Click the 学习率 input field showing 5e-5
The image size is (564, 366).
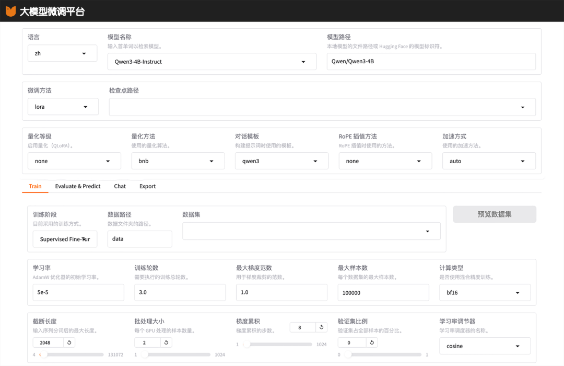(78, 292)
